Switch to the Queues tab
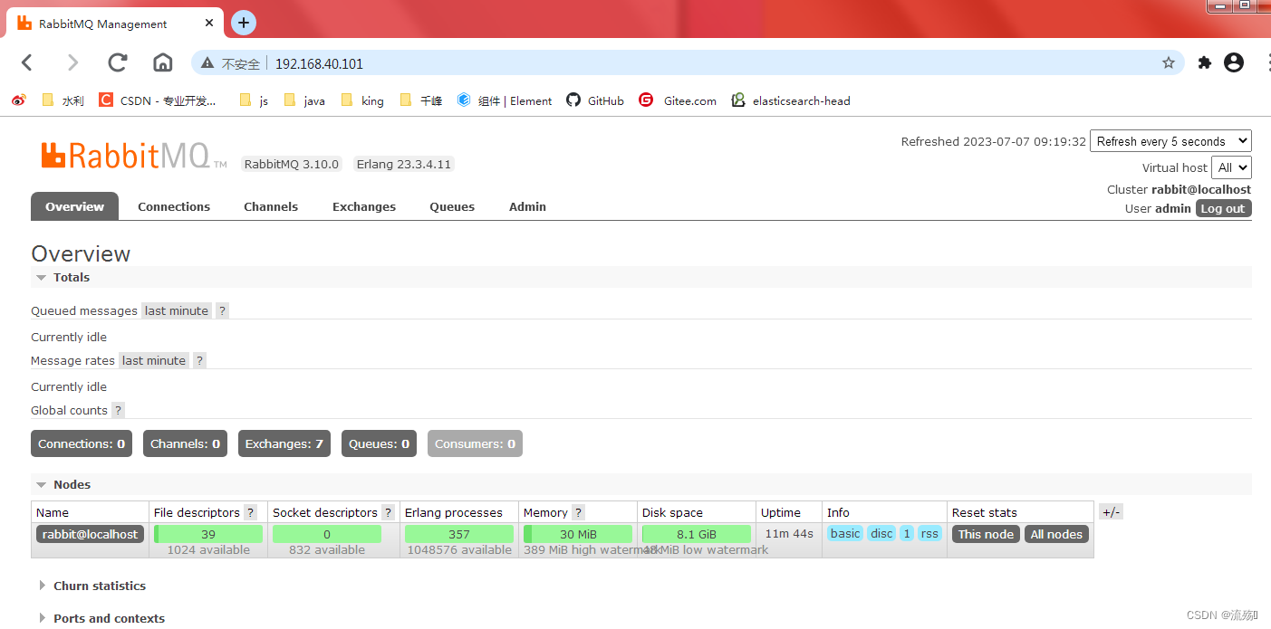 click(452, 206)
